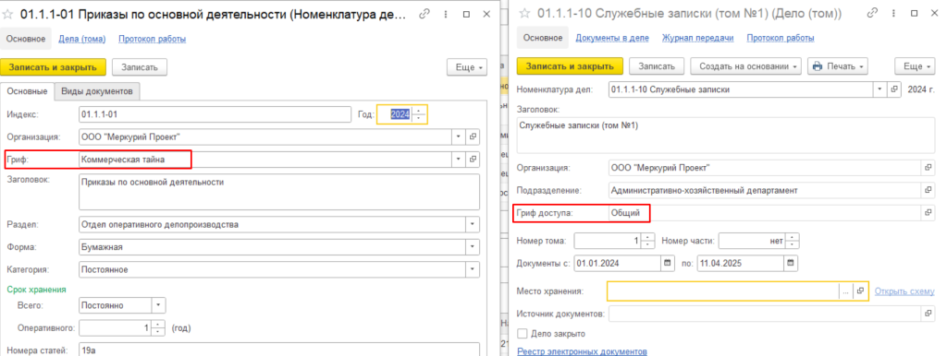Copy link icon in right window title
The height and width of the screenshot is (356, 947).
871,13
